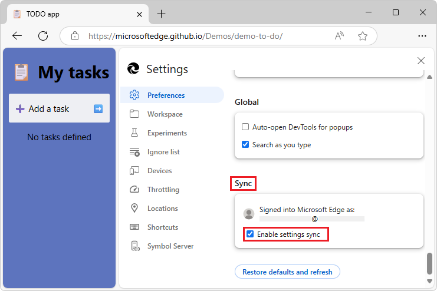
Task: Click the user avatar in Sync
Action: pos(249,214)
